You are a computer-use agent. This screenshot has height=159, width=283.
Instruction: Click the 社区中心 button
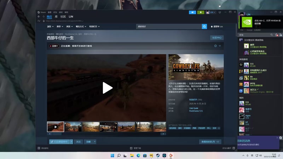pyautogui.click(x=217, y=38)
